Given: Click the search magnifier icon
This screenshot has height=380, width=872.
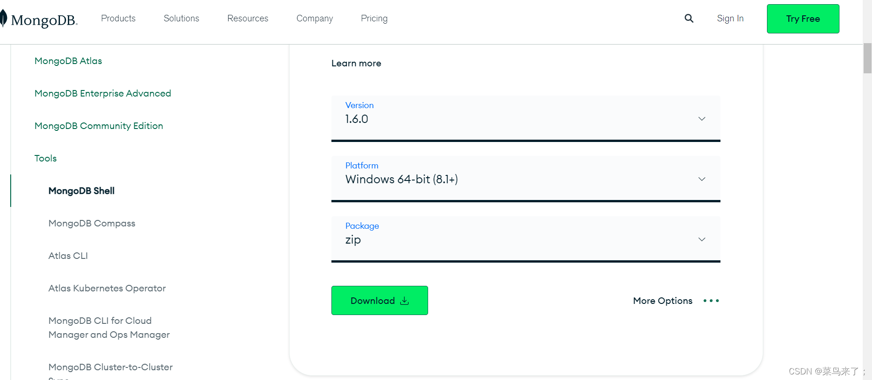Looking at the screenshot, I should click(689, 19).
